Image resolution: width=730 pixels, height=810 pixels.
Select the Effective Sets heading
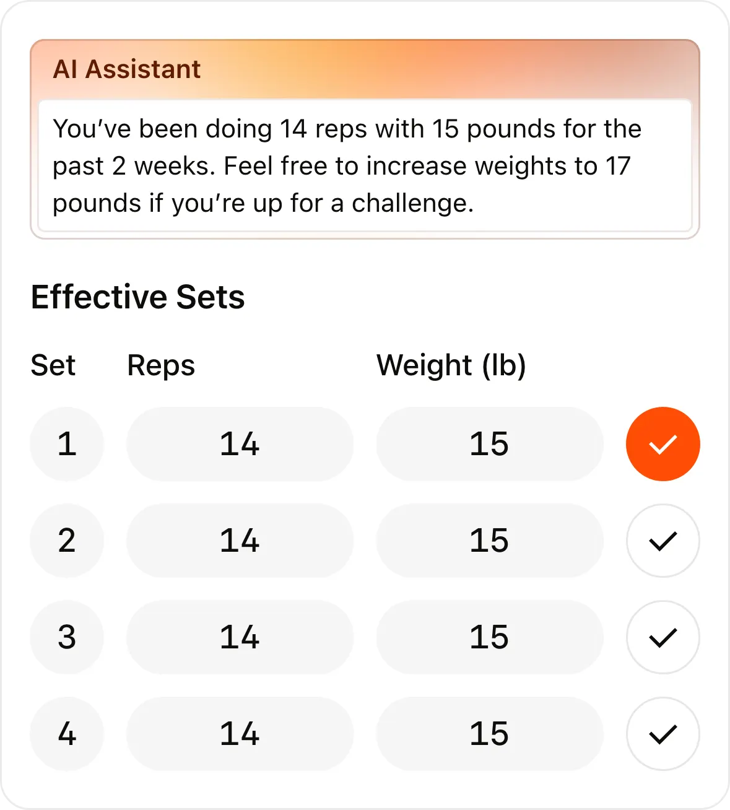tap(137, 297)
